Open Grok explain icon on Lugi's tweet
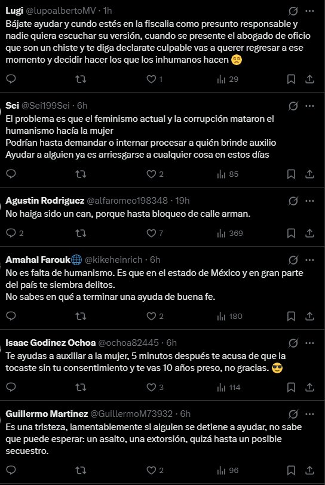 [293, 11]
